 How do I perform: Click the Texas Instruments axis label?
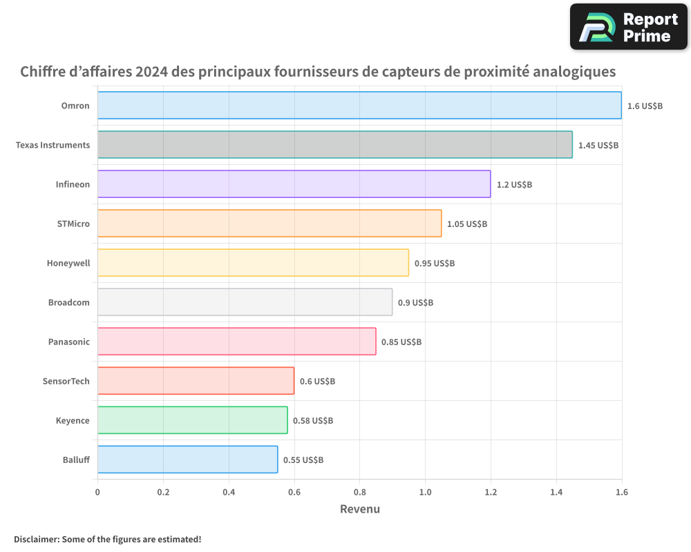tap(53, 145)
